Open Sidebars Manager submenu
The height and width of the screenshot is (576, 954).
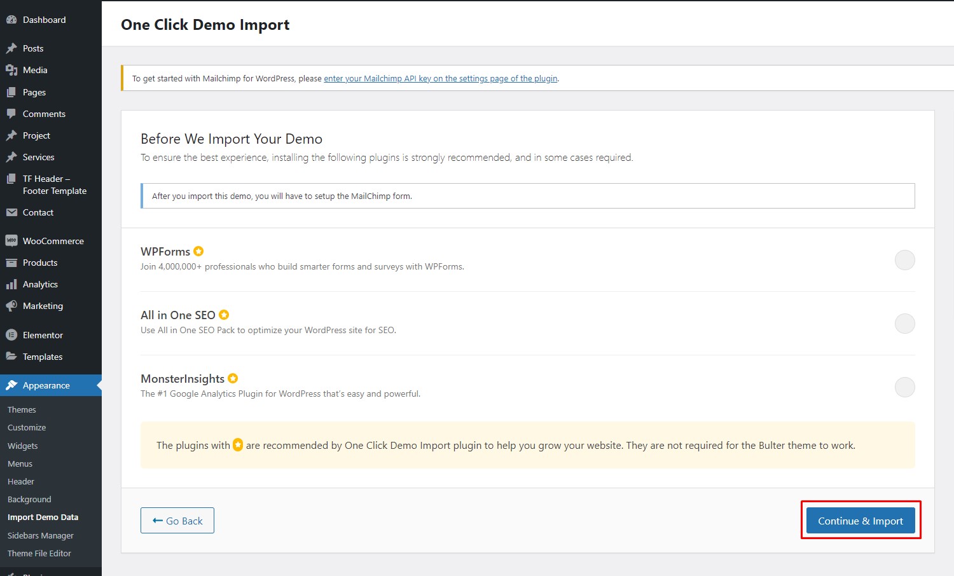coord(41,536)
